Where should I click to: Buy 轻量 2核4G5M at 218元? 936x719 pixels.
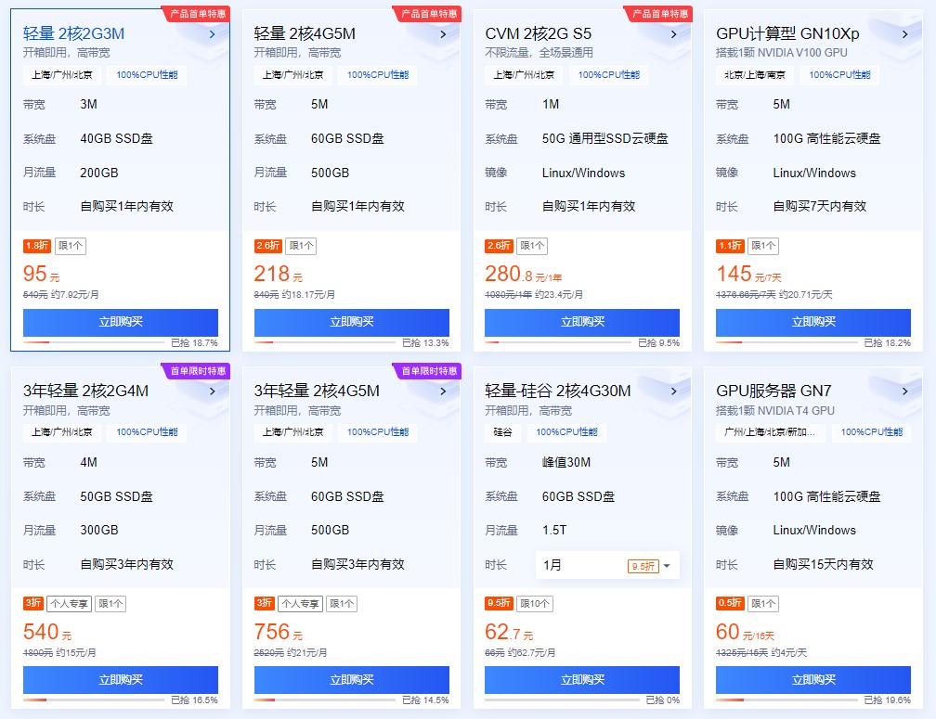(352, 322)
